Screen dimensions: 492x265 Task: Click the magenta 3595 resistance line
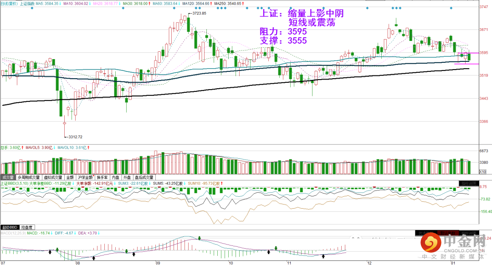click(468, 53)
